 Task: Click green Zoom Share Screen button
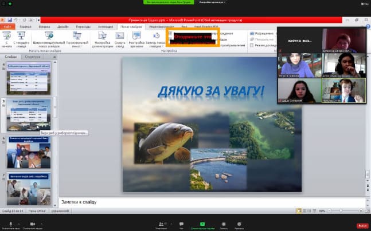(202, 225)
